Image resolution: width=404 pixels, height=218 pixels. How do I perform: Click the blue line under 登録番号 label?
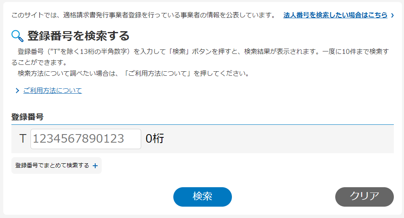(x=203, y=125)
